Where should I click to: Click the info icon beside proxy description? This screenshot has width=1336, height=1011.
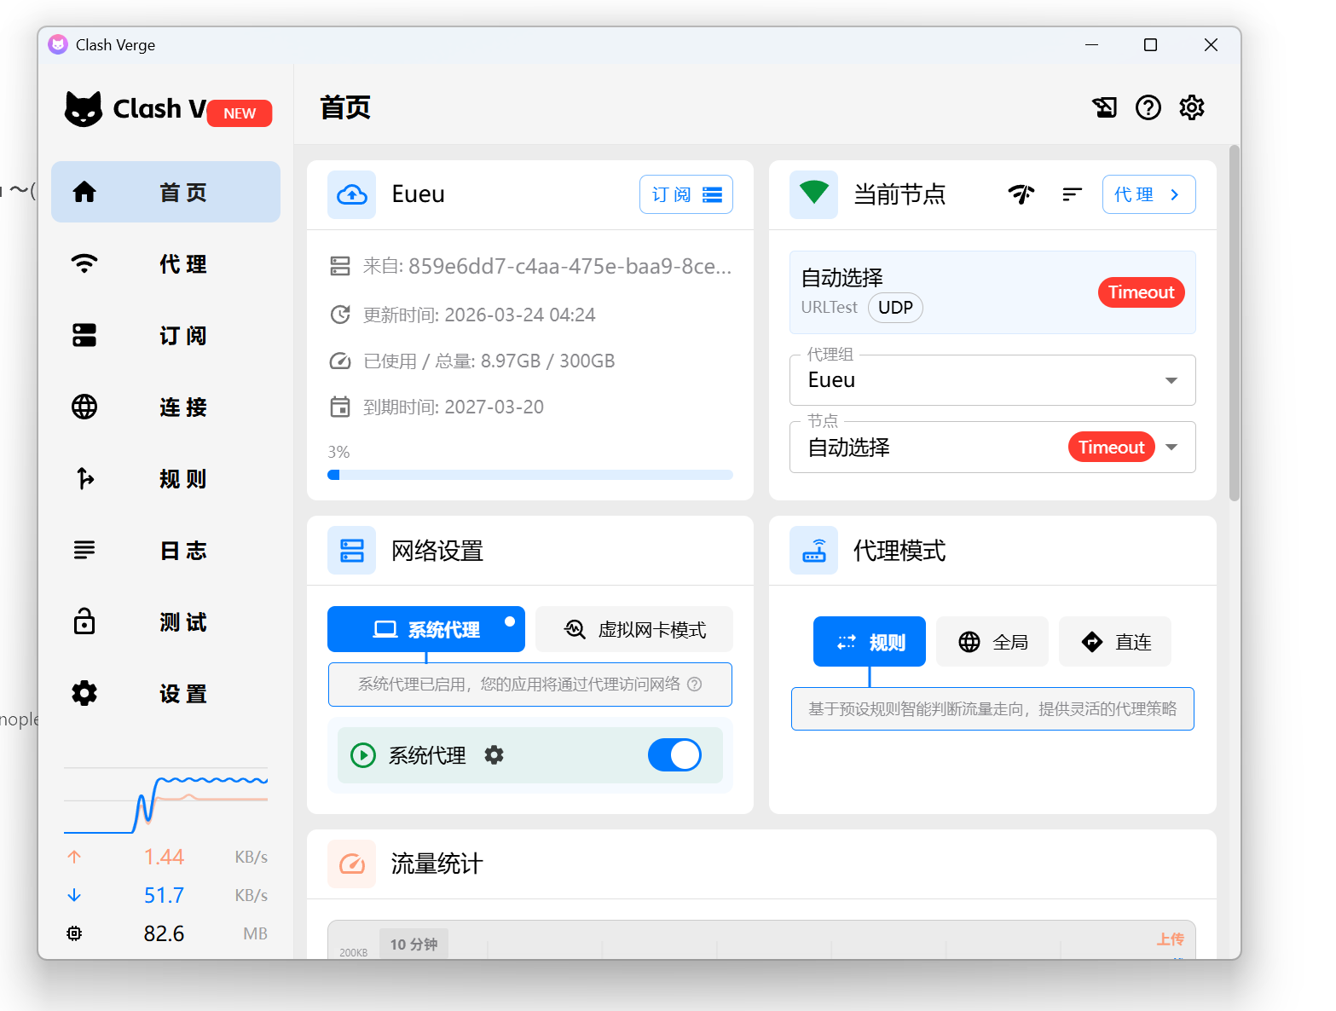pyautogui.click(x=695, y=685)
